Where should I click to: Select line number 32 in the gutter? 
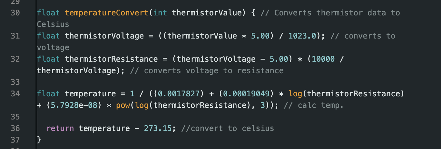pyautogui.click(x=15, y=59)
